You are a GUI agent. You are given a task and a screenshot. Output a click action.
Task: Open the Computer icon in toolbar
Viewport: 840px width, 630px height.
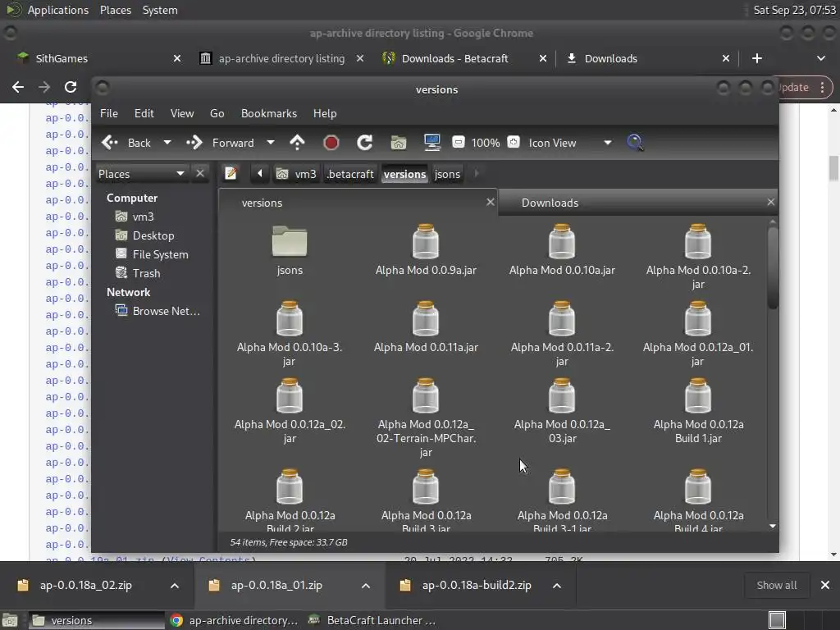pos(431,143)
